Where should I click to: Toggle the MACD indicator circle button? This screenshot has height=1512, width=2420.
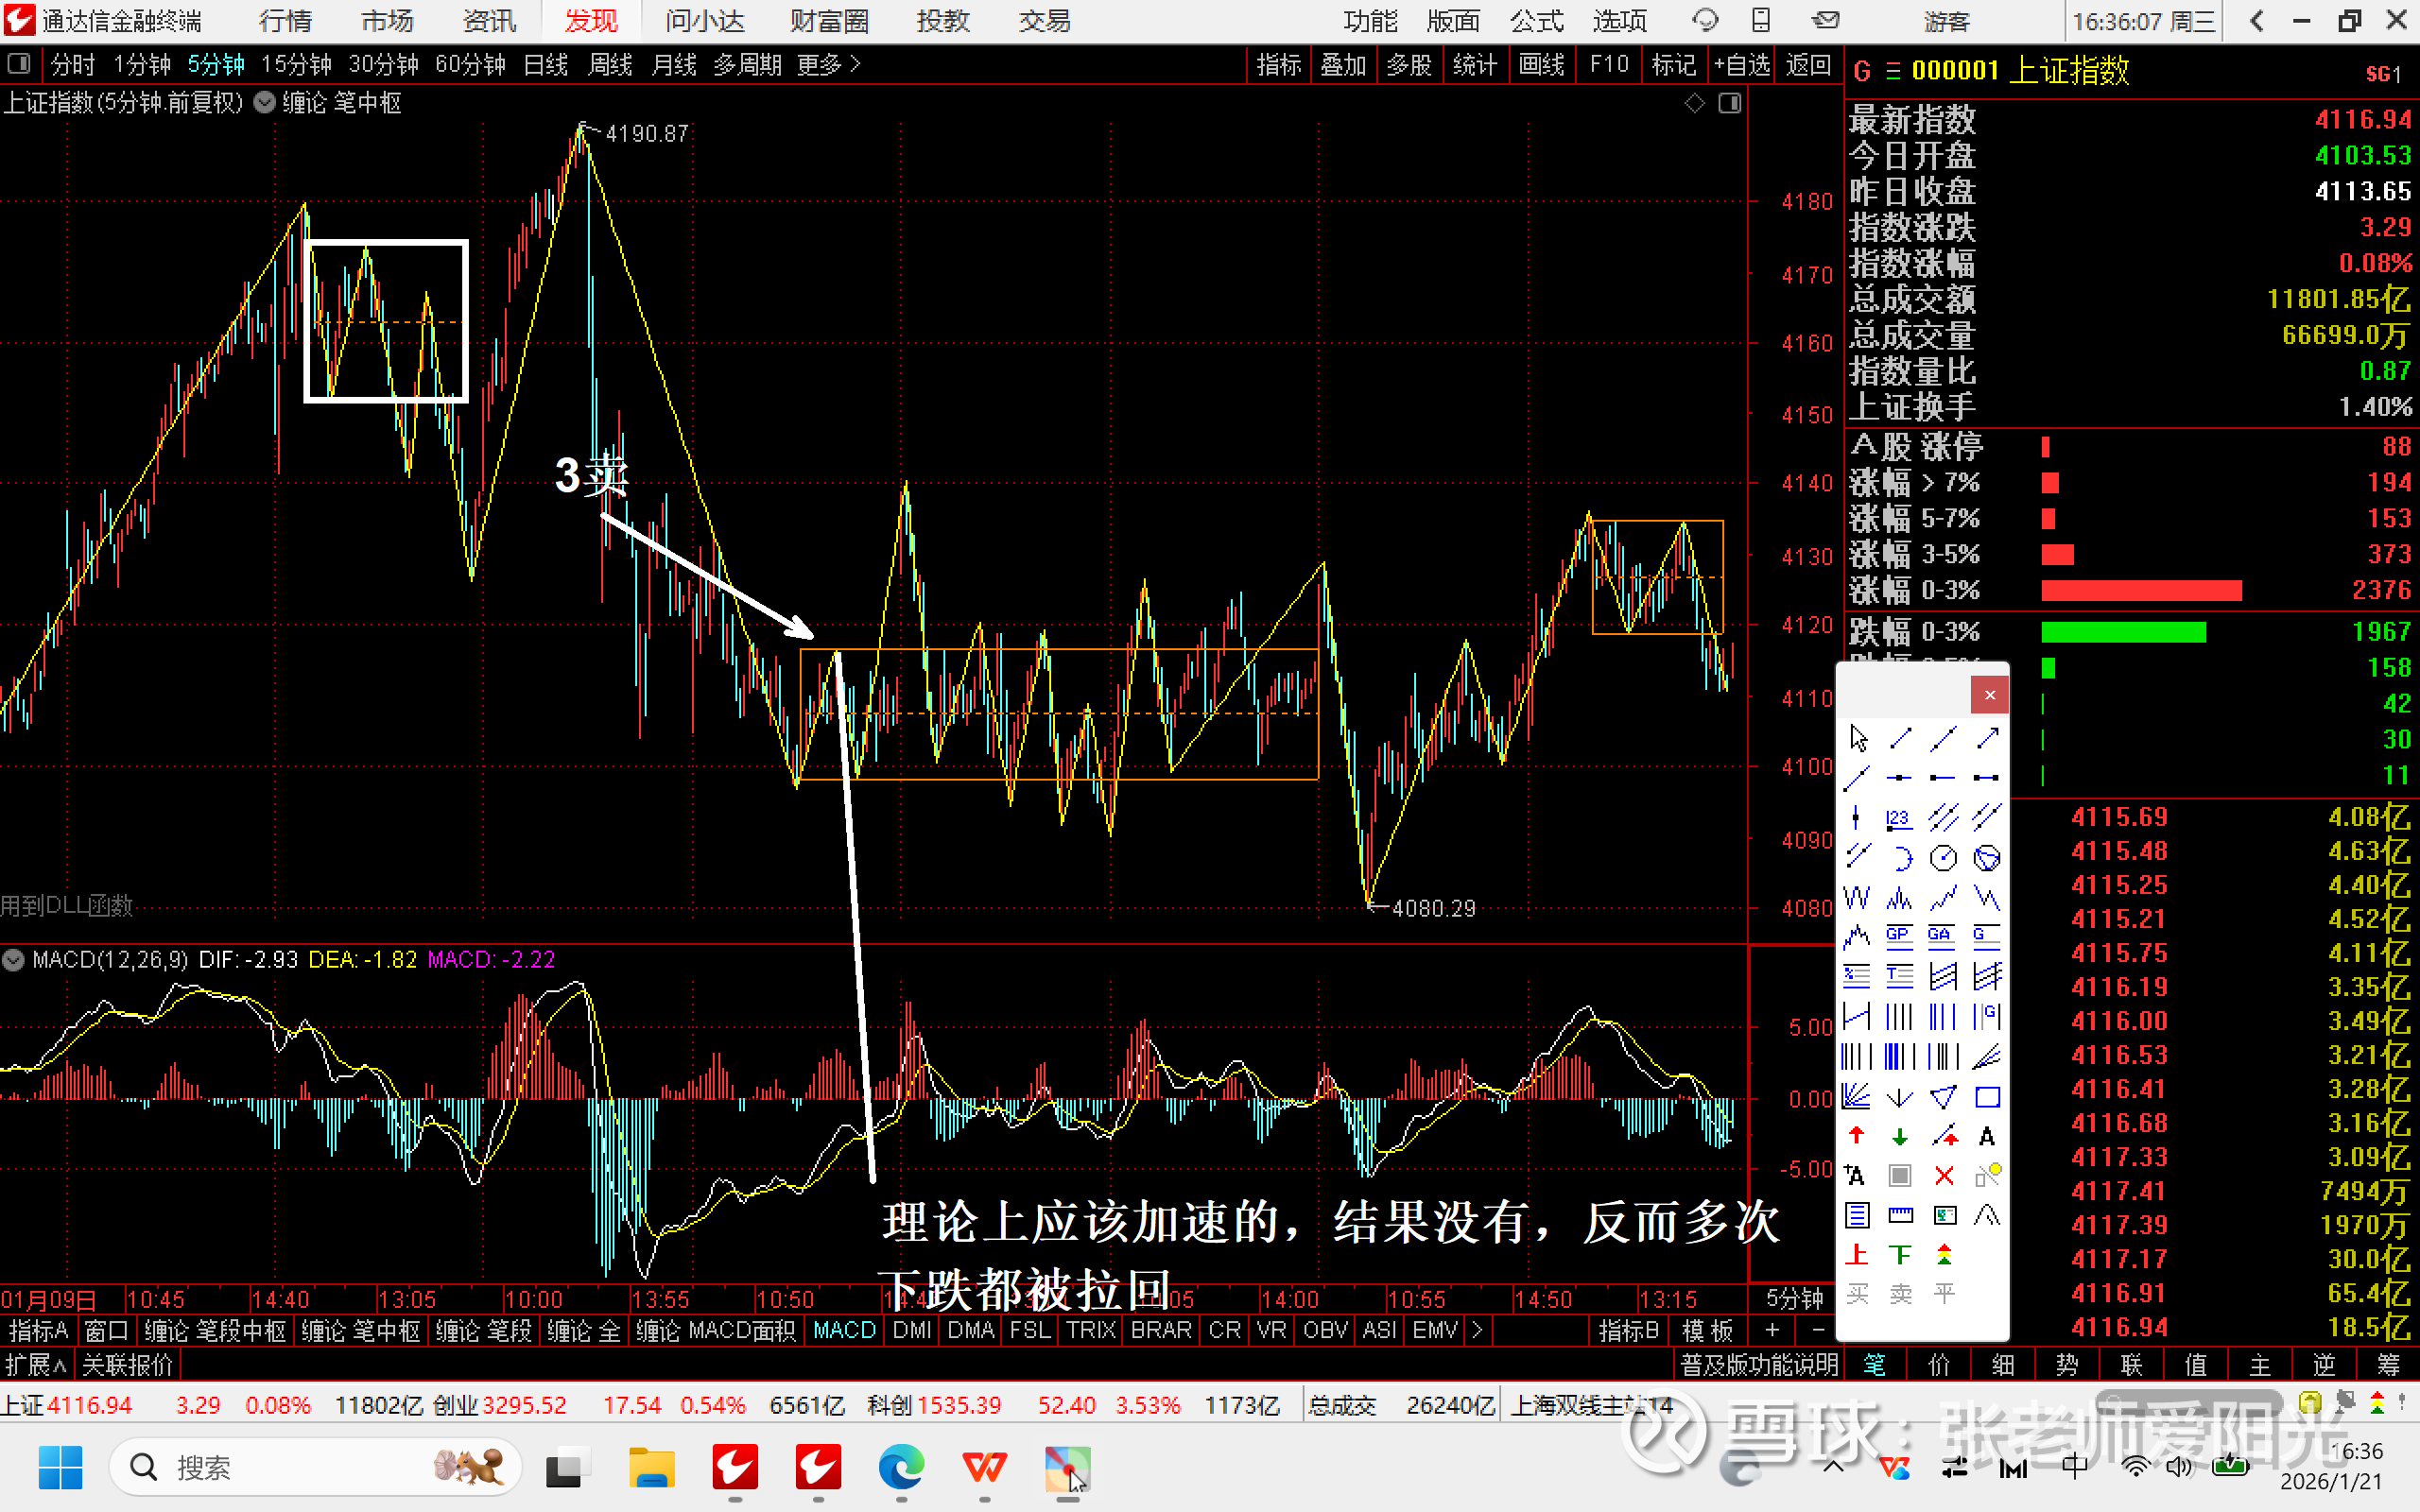click(14, 960)
